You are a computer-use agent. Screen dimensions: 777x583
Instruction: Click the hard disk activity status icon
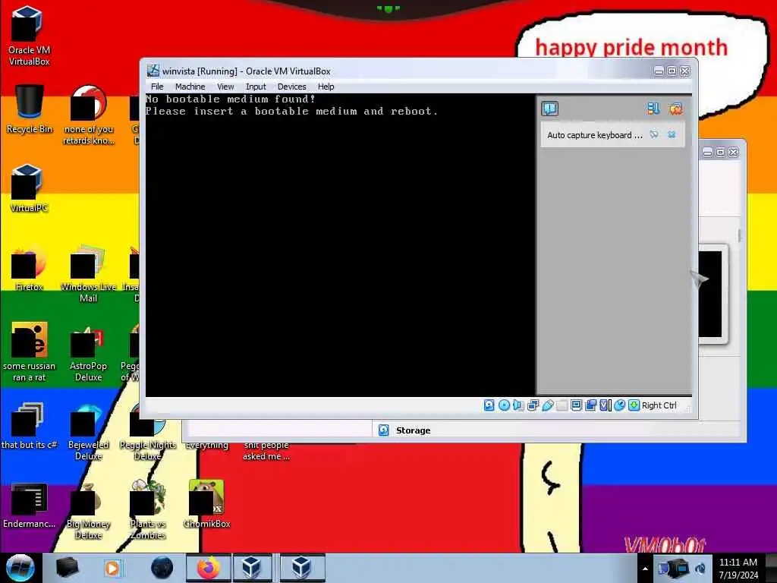click(x=489, y=405)
